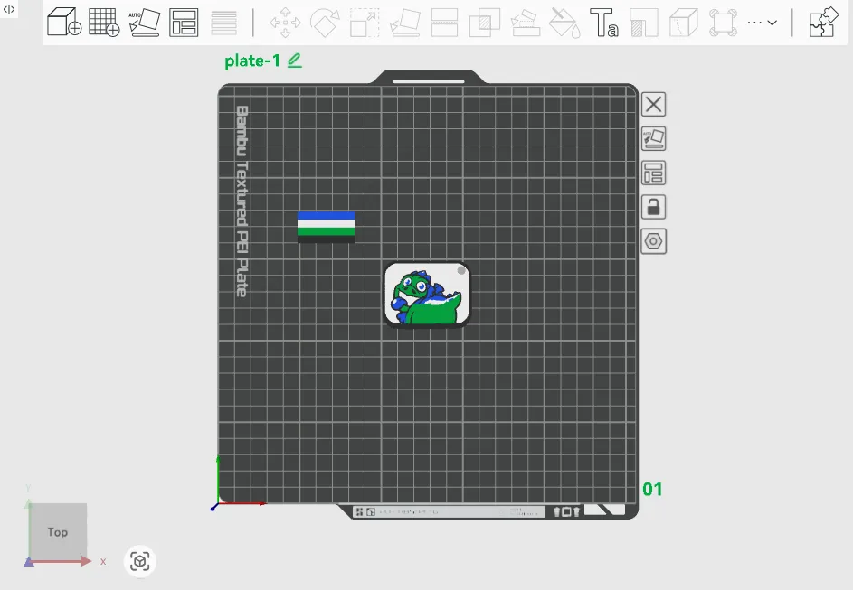Click the plate-1 label text
Viewport: 853px width, 590px height.
(x=252, y=61)
